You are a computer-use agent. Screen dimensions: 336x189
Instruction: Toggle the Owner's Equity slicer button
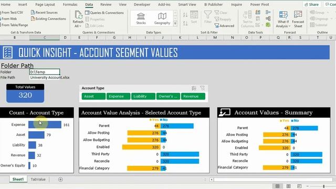(x=168, y=97)
